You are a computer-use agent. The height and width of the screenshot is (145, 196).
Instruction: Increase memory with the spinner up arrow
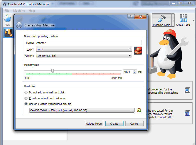(x=134, y=71)
